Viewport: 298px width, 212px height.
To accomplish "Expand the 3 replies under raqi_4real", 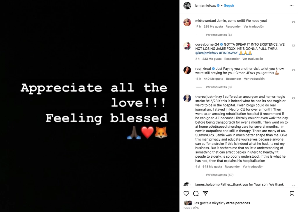I will (x=218, y=87).
